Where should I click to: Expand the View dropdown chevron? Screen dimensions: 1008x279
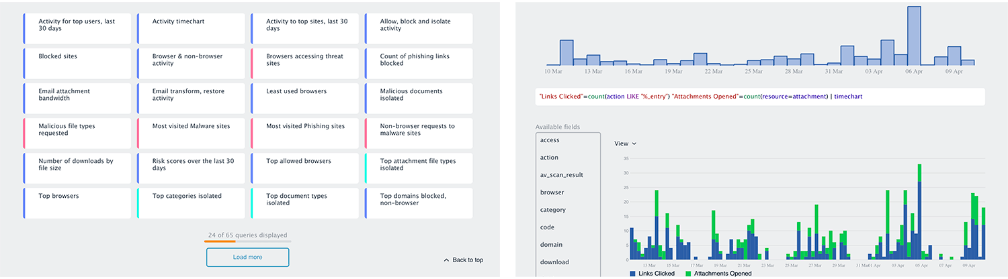pyautogui.click(x=634, y=144)
